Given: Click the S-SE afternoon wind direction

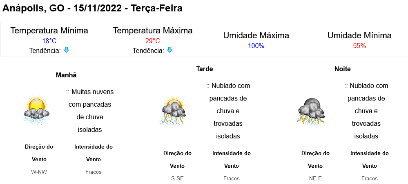Looking at the screenshot, I should coord(177,178).
